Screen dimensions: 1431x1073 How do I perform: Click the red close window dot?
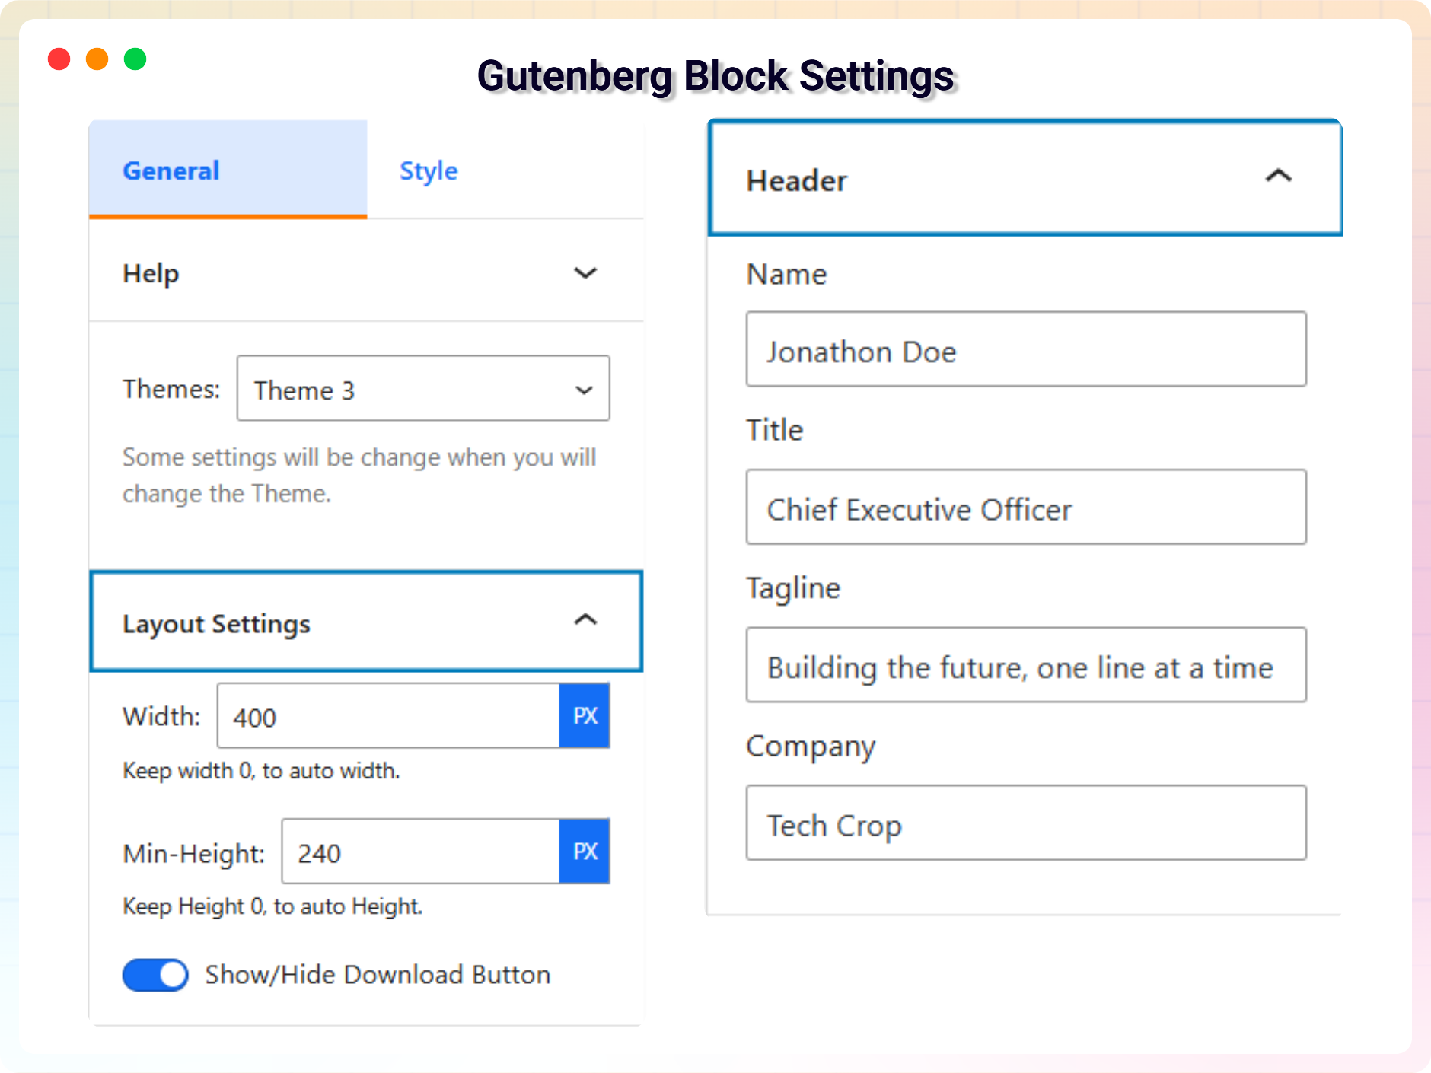(59, 59)
